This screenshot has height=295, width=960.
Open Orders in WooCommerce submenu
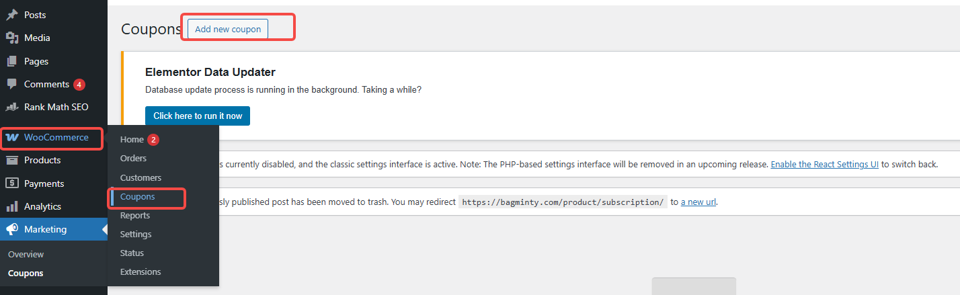133,159
